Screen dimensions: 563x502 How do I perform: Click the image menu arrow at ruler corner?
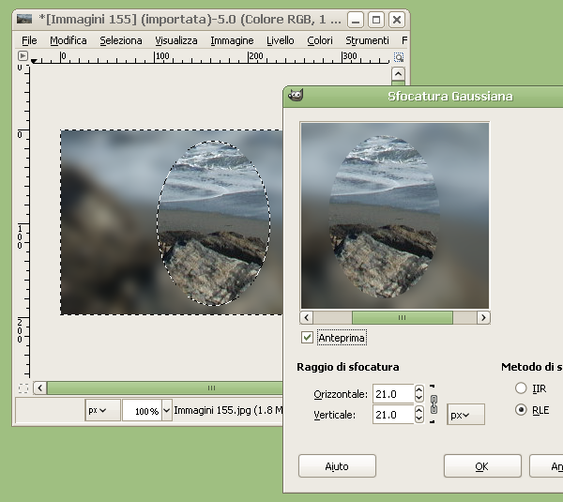click(x=23, y=56)
